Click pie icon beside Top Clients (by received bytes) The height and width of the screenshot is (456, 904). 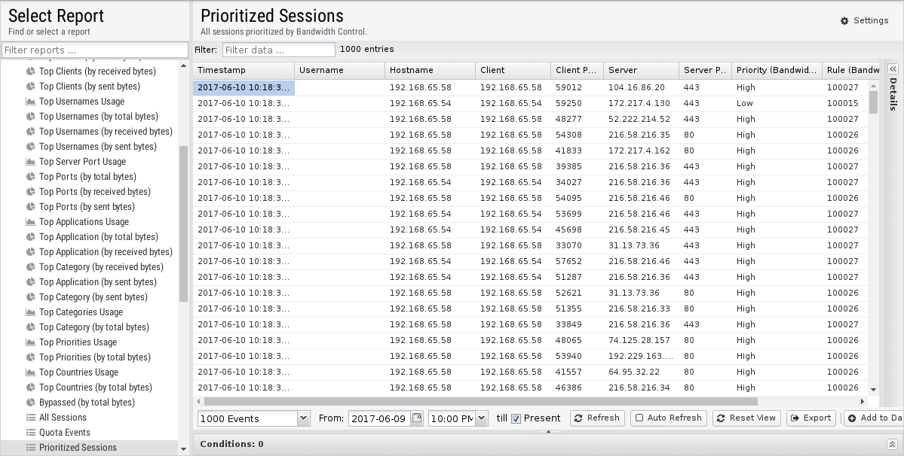point(31,71)
